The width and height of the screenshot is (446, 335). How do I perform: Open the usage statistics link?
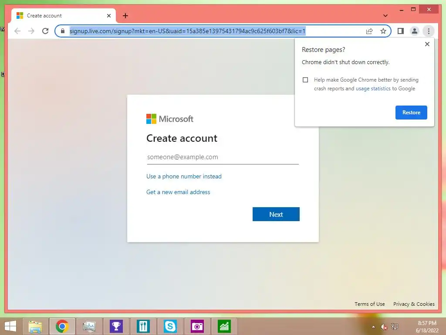click(373, 89)
